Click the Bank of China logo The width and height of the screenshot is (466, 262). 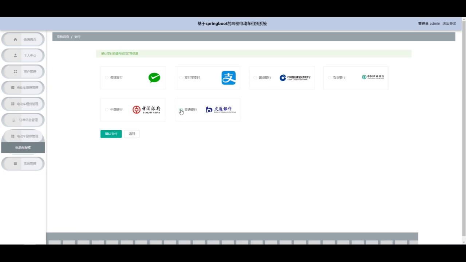click(x=146, y=110)
